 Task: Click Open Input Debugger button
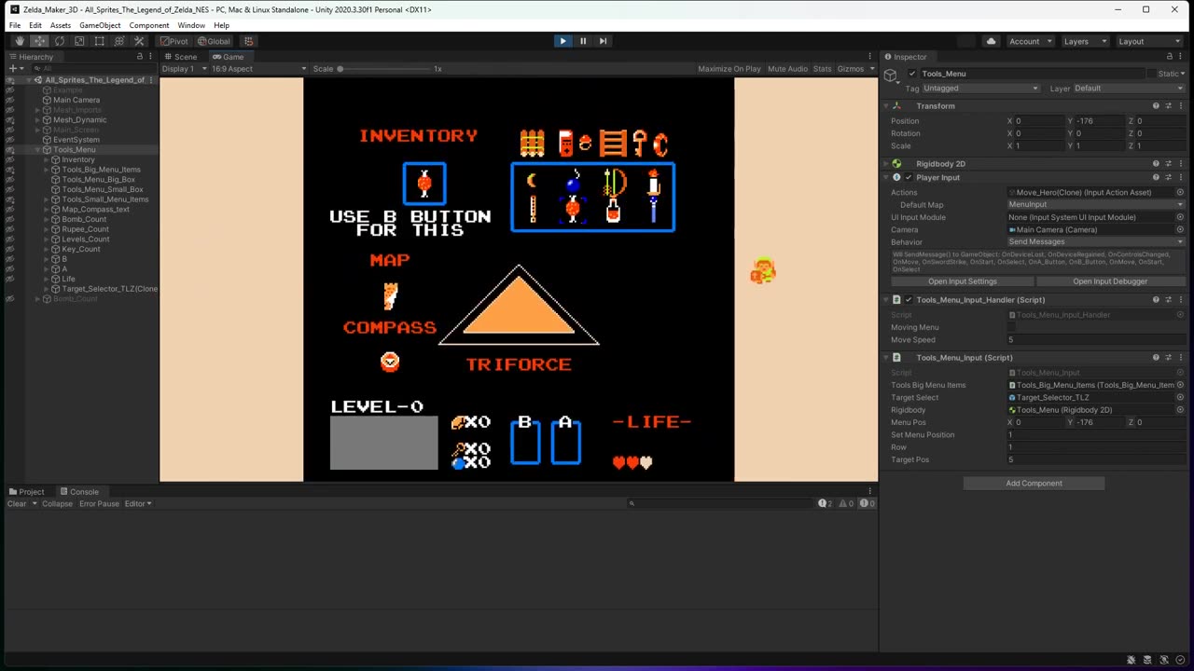[x=1110, y=281]
